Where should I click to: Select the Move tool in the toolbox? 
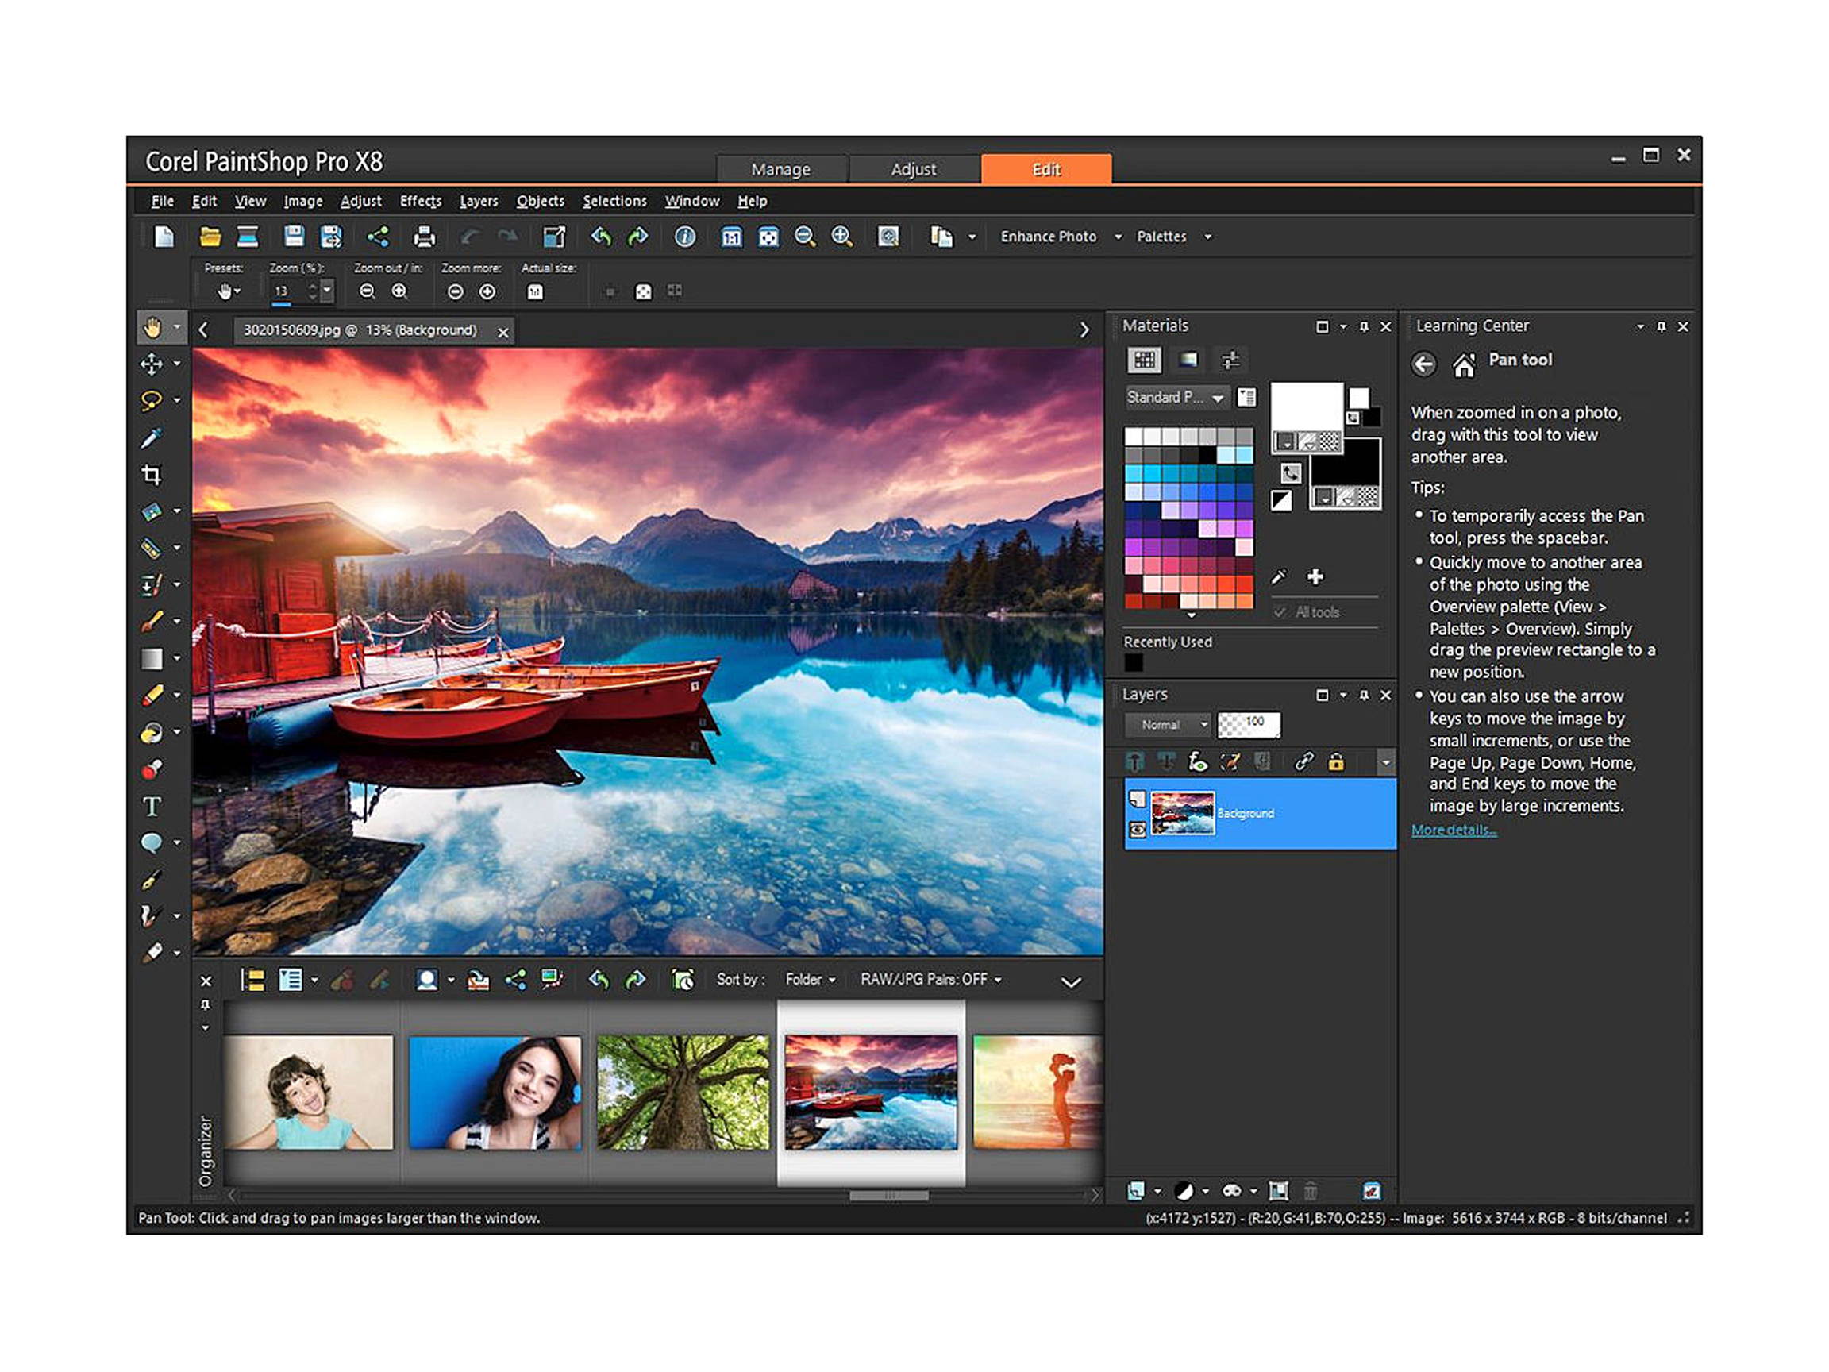point(153,364)
